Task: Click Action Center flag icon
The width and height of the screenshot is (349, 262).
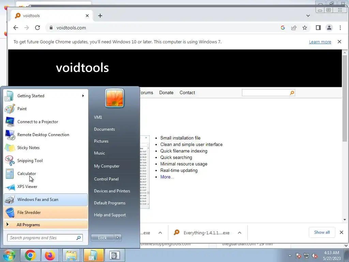Action: [298, 256]
